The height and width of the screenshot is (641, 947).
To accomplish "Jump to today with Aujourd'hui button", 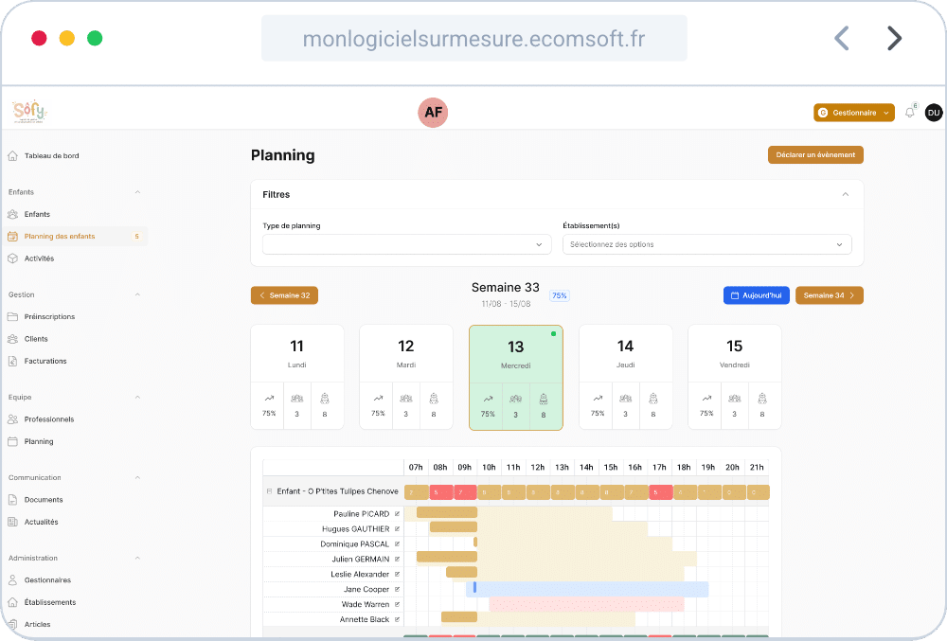I will coord(756,295).
